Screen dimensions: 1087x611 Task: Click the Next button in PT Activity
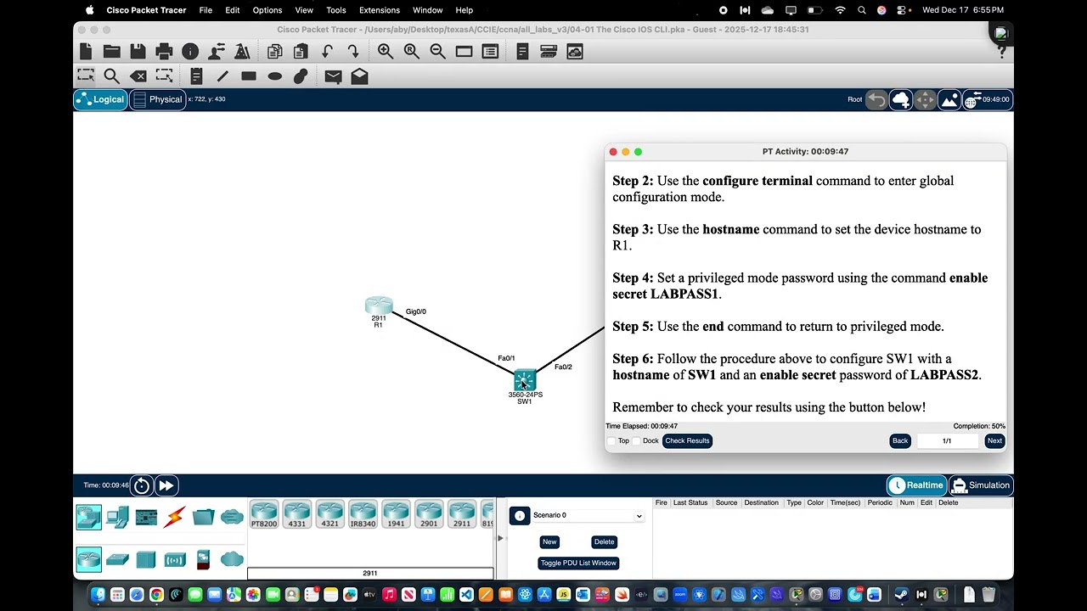tap(994, 440)
